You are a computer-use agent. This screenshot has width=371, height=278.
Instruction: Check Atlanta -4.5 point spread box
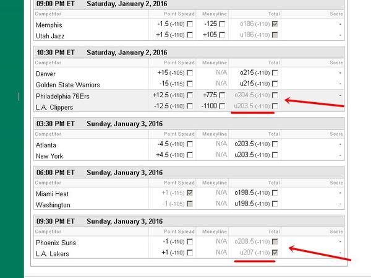[x=190, y=144]
